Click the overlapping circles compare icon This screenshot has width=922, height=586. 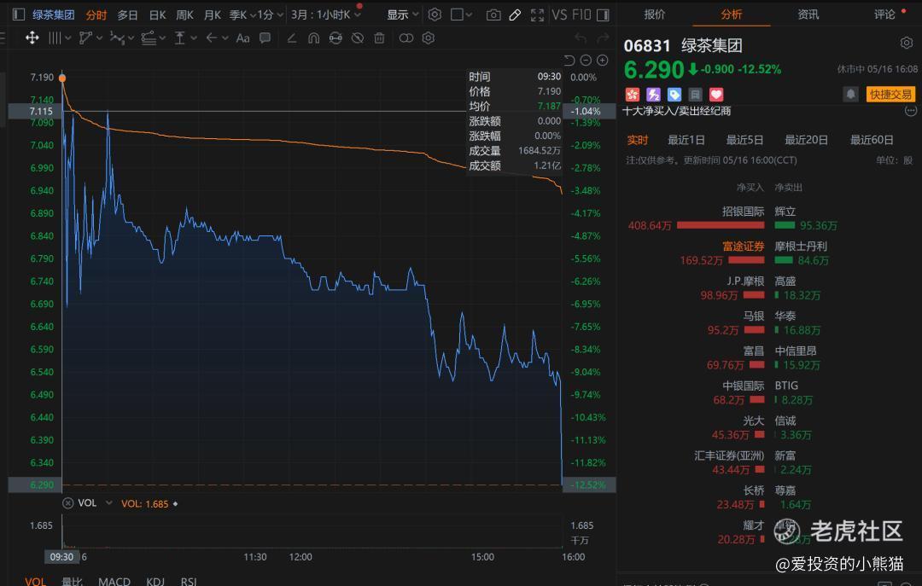point(406,38)
